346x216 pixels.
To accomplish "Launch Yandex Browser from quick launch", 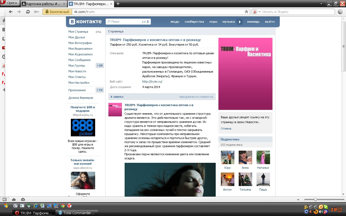I will pos(69,206).
